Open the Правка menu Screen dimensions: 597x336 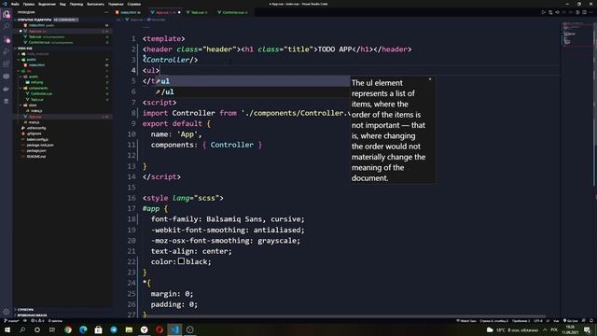point(29,4)
